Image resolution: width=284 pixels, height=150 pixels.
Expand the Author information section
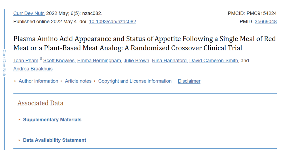[38, 81]
